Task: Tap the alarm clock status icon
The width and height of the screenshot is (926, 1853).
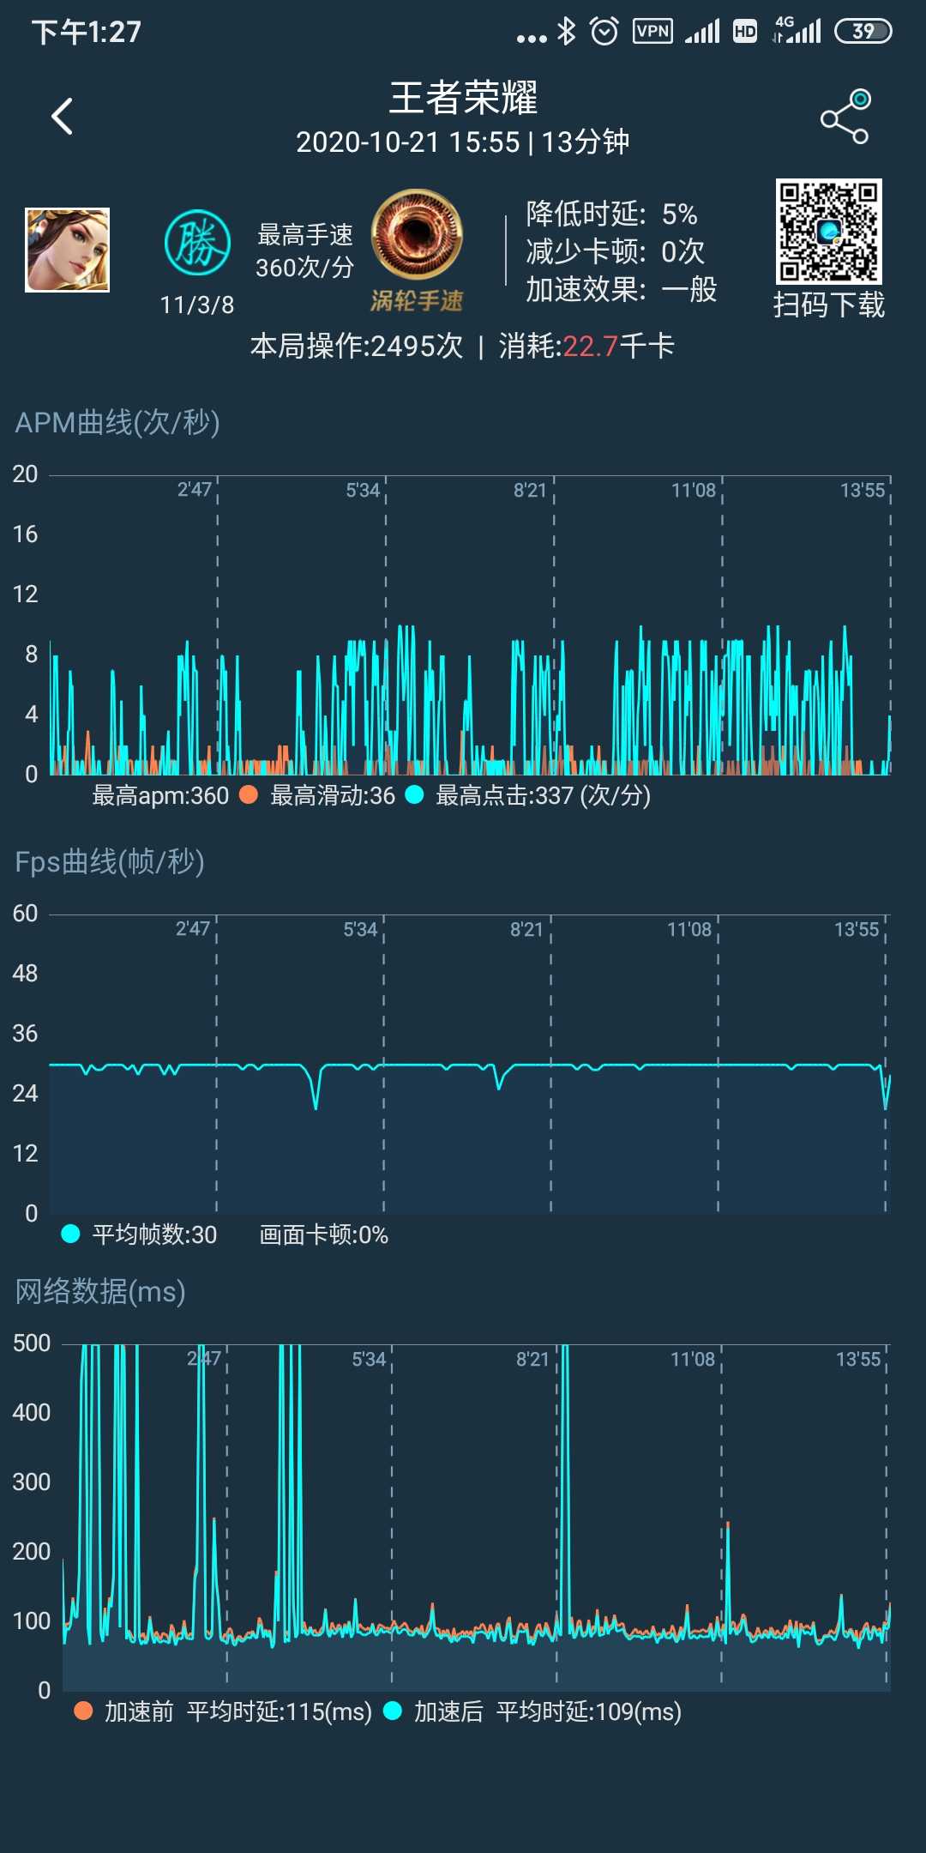Action: click(604, 32)
